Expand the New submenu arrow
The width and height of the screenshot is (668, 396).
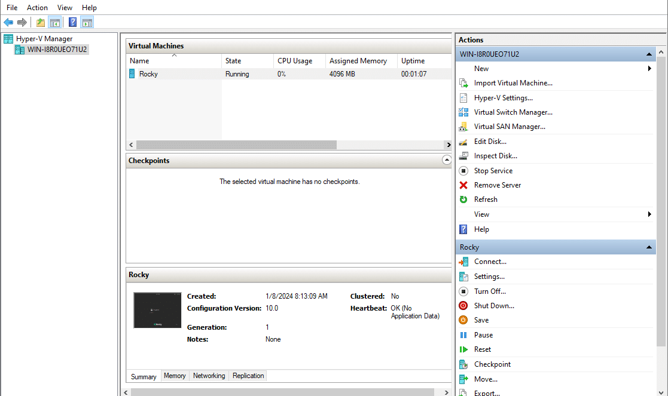coord(649,69)
